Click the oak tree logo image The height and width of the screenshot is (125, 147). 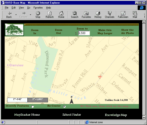pyautogui.click(x=14, y=30)
